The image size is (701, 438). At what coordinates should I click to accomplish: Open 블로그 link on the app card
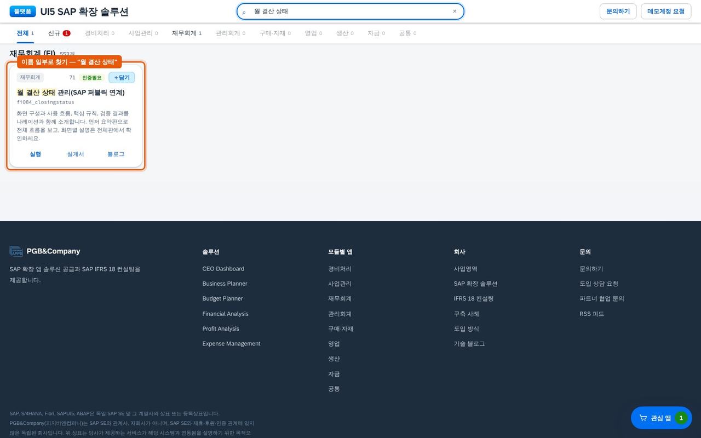click(x=116, y=154)
